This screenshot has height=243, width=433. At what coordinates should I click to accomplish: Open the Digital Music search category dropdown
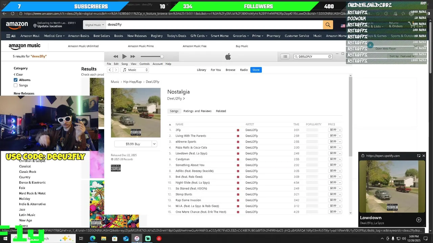pos(94,25)
